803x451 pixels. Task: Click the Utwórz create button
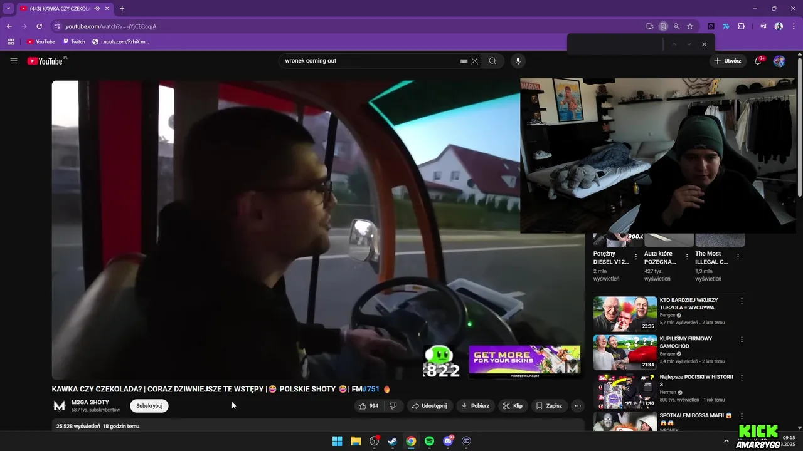[x=728, y=61]
